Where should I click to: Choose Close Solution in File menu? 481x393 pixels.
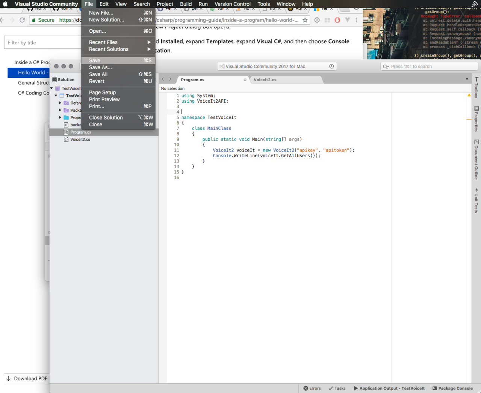[x=118, y=117]
